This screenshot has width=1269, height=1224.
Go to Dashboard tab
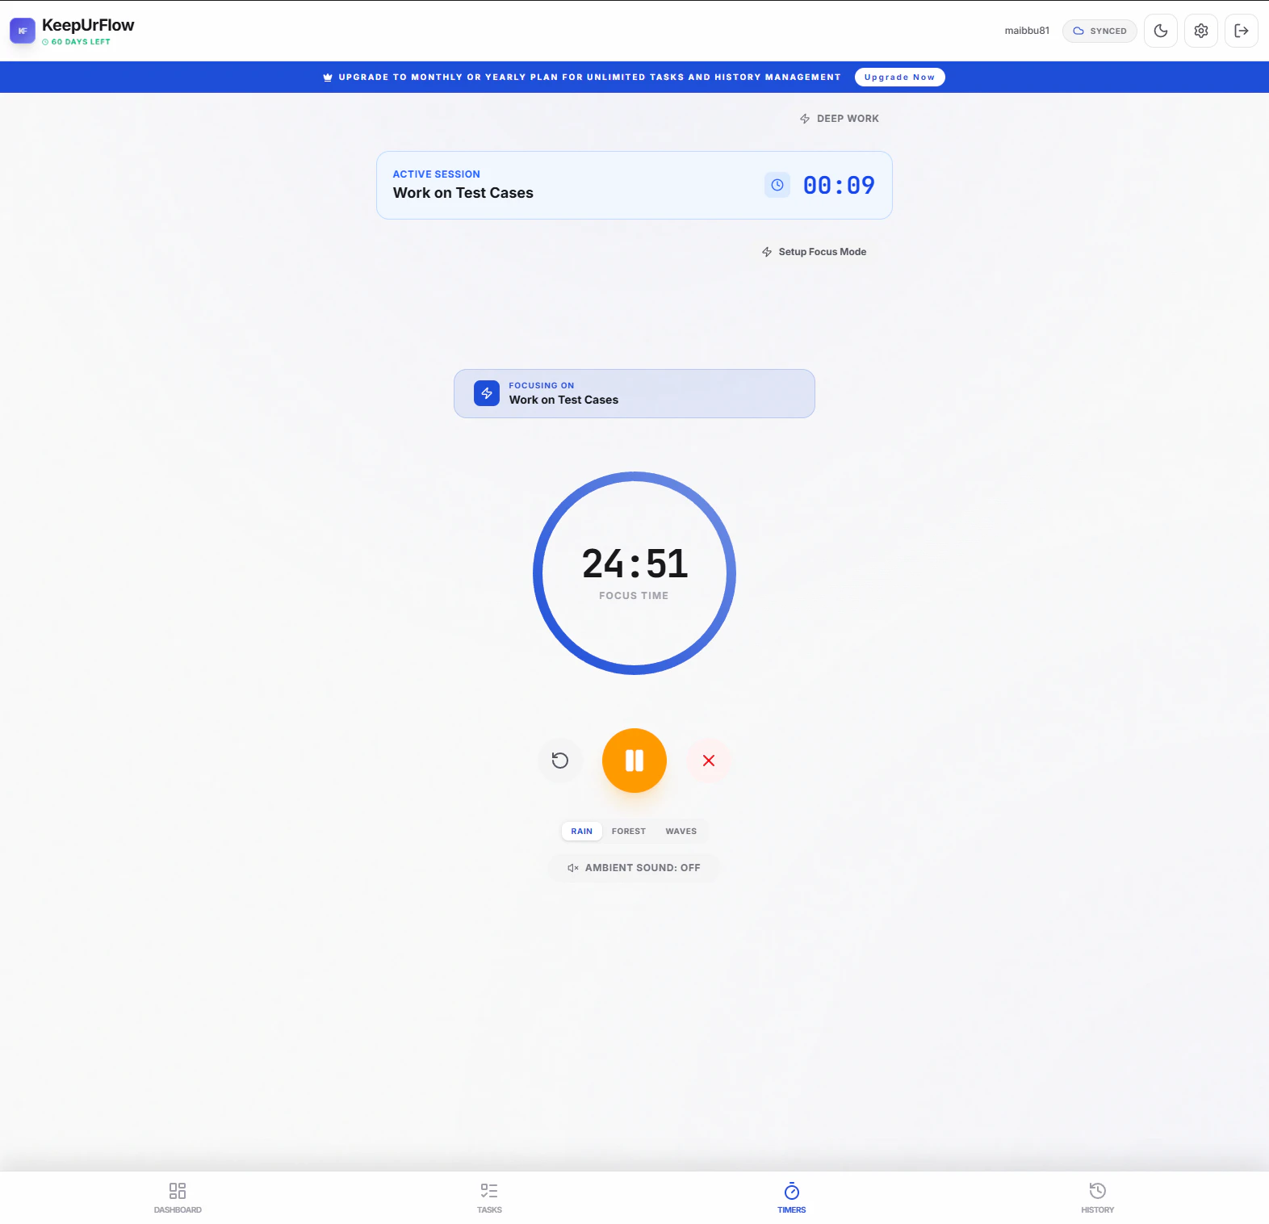[178, 1198]
